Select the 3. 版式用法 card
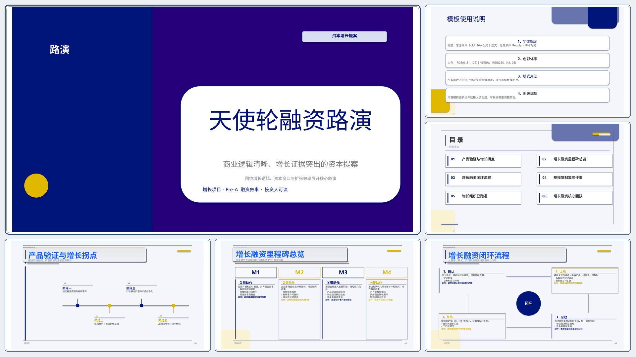Screen dimensions: 636x357 527,78
